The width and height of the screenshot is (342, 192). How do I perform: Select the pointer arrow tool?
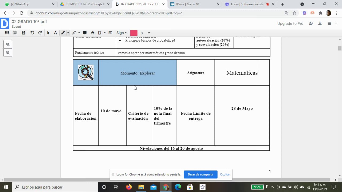point(48,33)
